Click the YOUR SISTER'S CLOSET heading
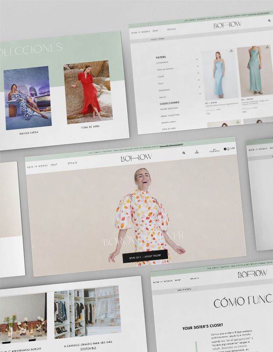273x352 pixels. 203,326
